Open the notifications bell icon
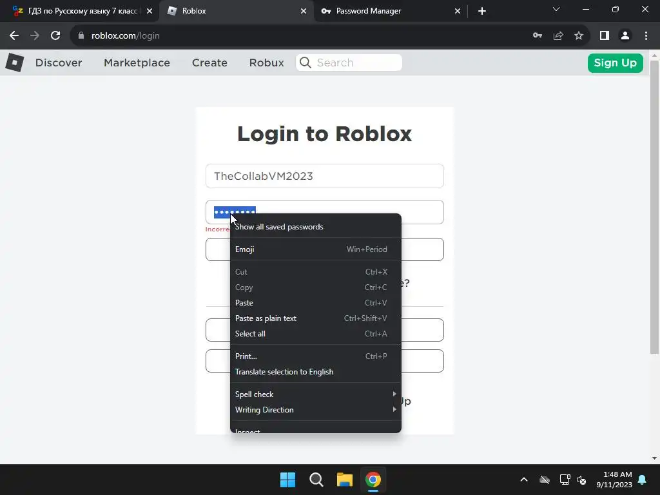 click(x=643, y=480)
